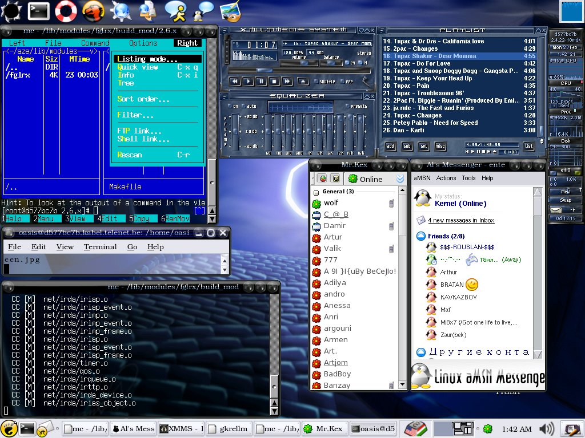Toggle the XMMS PL playlist button
Image resolution: width=585 pixels, height=438 pixels.
pos(363,63)
